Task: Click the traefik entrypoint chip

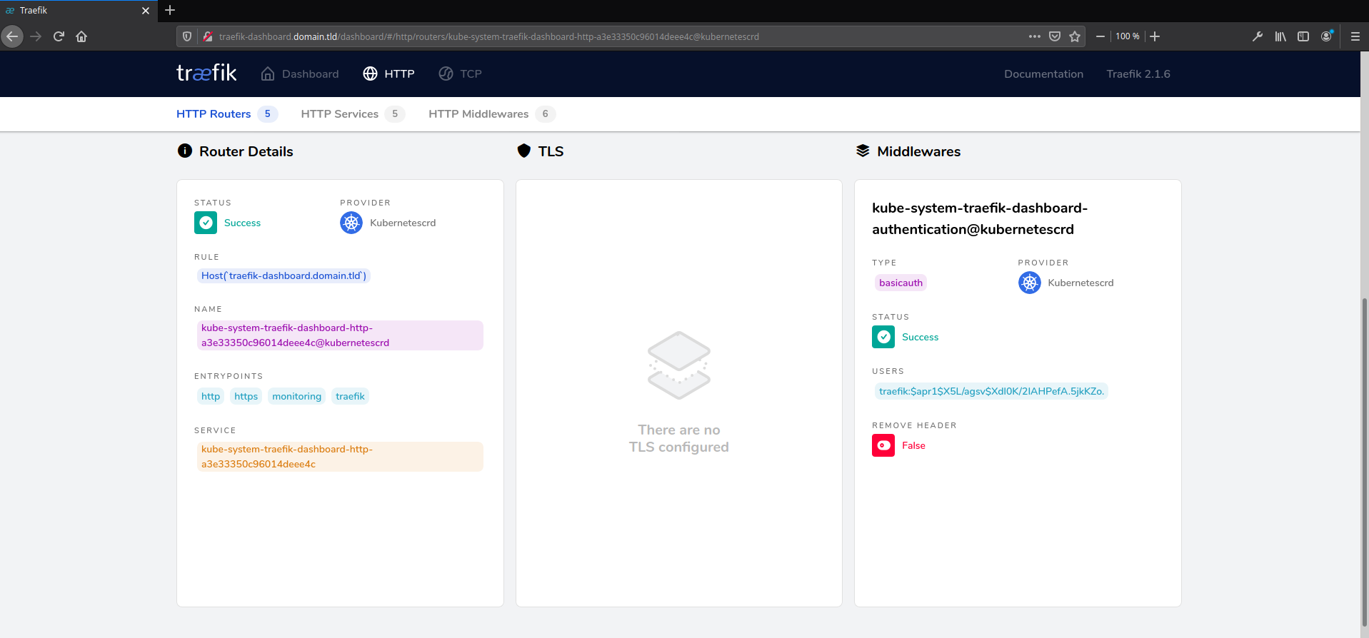Action: pos(350,396)
